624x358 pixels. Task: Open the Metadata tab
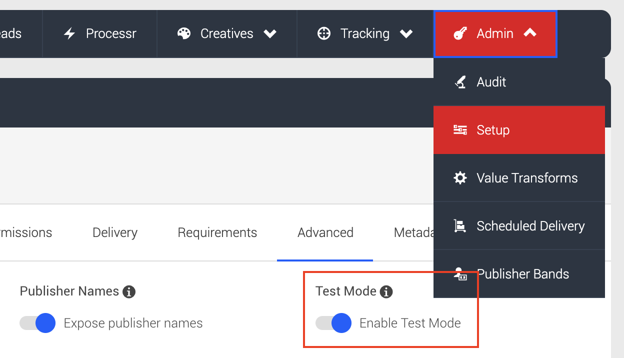[x=413, y=232]
